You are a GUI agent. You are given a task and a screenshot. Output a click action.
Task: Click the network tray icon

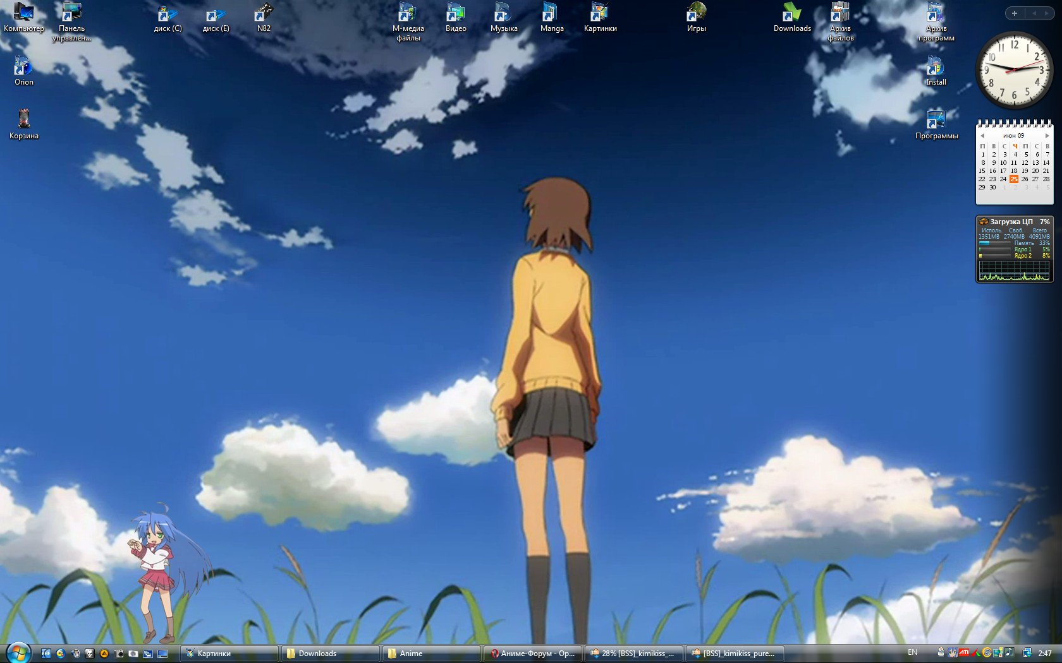tap(1027, 653)
